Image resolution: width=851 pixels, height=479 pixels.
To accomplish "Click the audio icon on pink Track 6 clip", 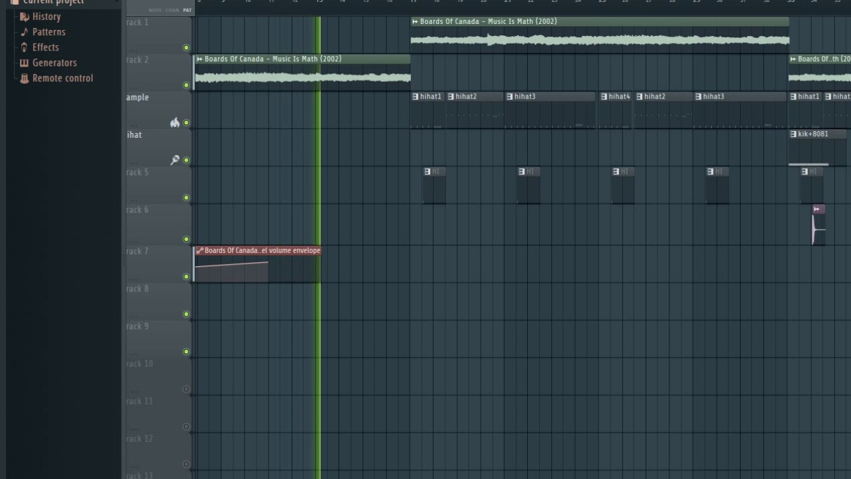I will pos(816,209).
